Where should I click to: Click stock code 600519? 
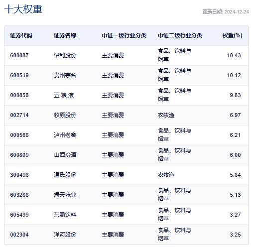coord(19,75)
